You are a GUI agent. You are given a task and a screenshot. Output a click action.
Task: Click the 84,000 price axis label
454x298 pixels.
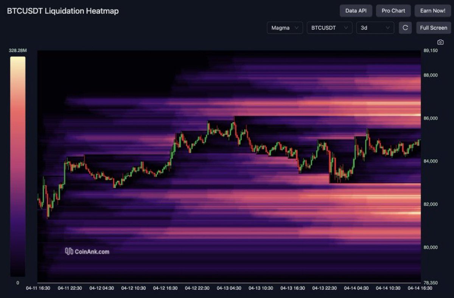point(431,161)
